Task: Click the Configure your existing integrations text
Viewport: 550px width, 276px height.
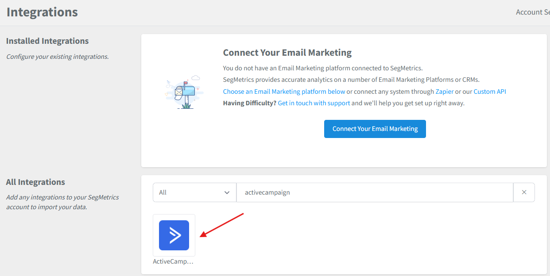Action: (x=57, y=57)
